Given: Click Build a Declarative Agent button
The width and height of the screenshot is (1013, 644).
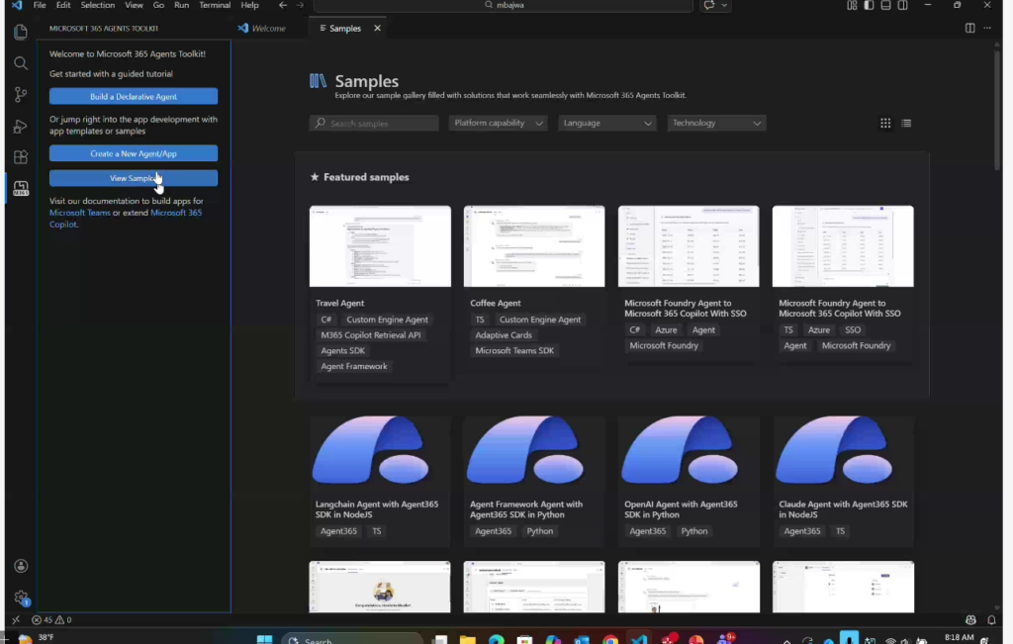Looking at the screenshot, I should click(x=134, y=97).
